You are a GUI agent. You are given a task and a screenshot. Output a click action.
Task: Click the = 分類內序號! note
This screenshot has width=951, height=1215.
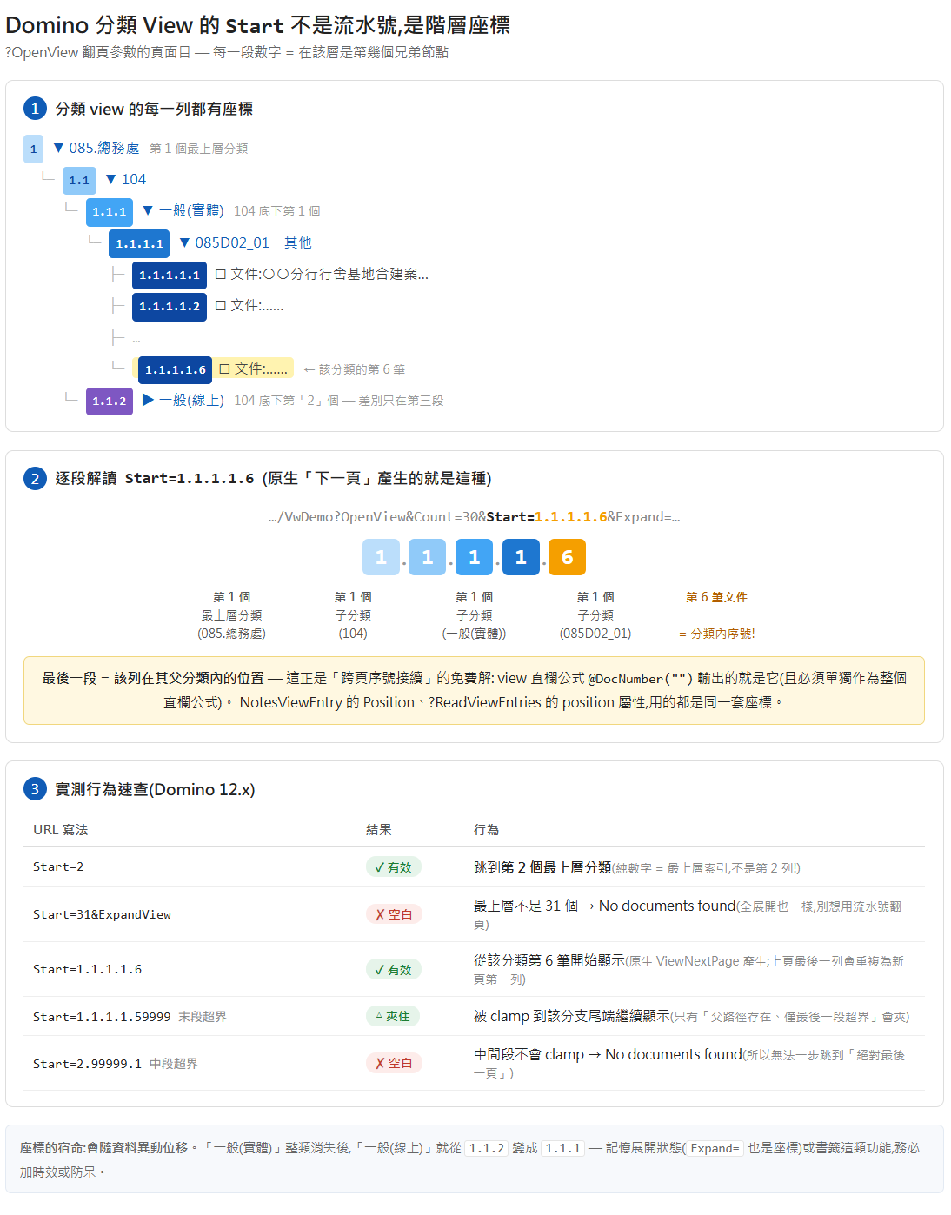point(716,634)
